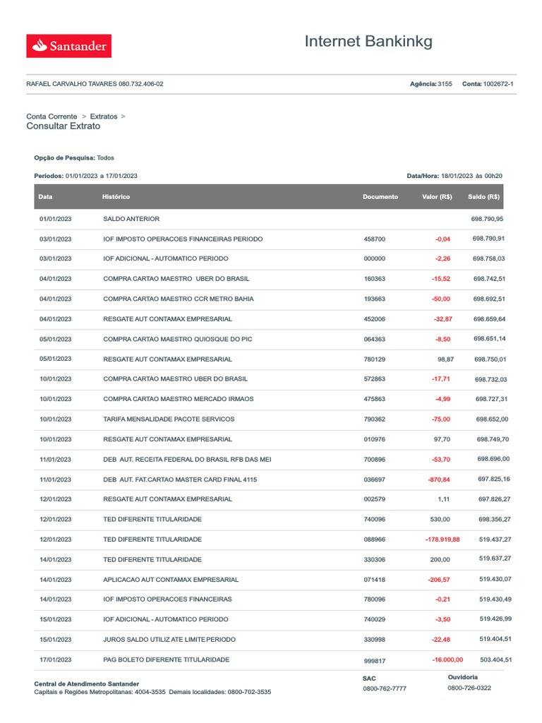
Task: Click the Histórico column header
Action: coord(116,196)
